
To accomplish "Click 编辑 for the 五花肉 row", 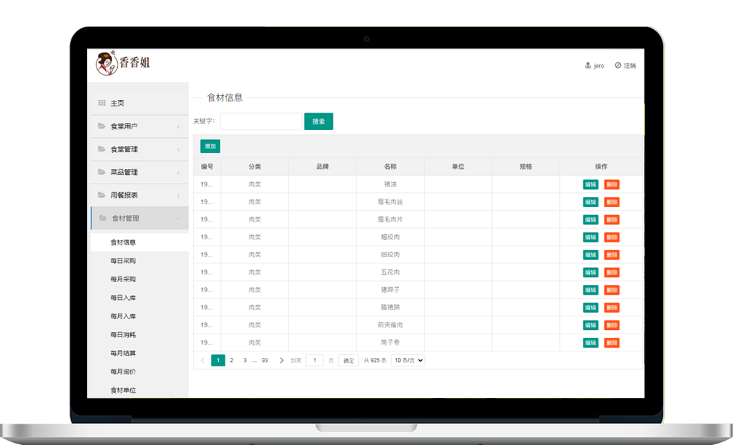I will click(591, 272).
